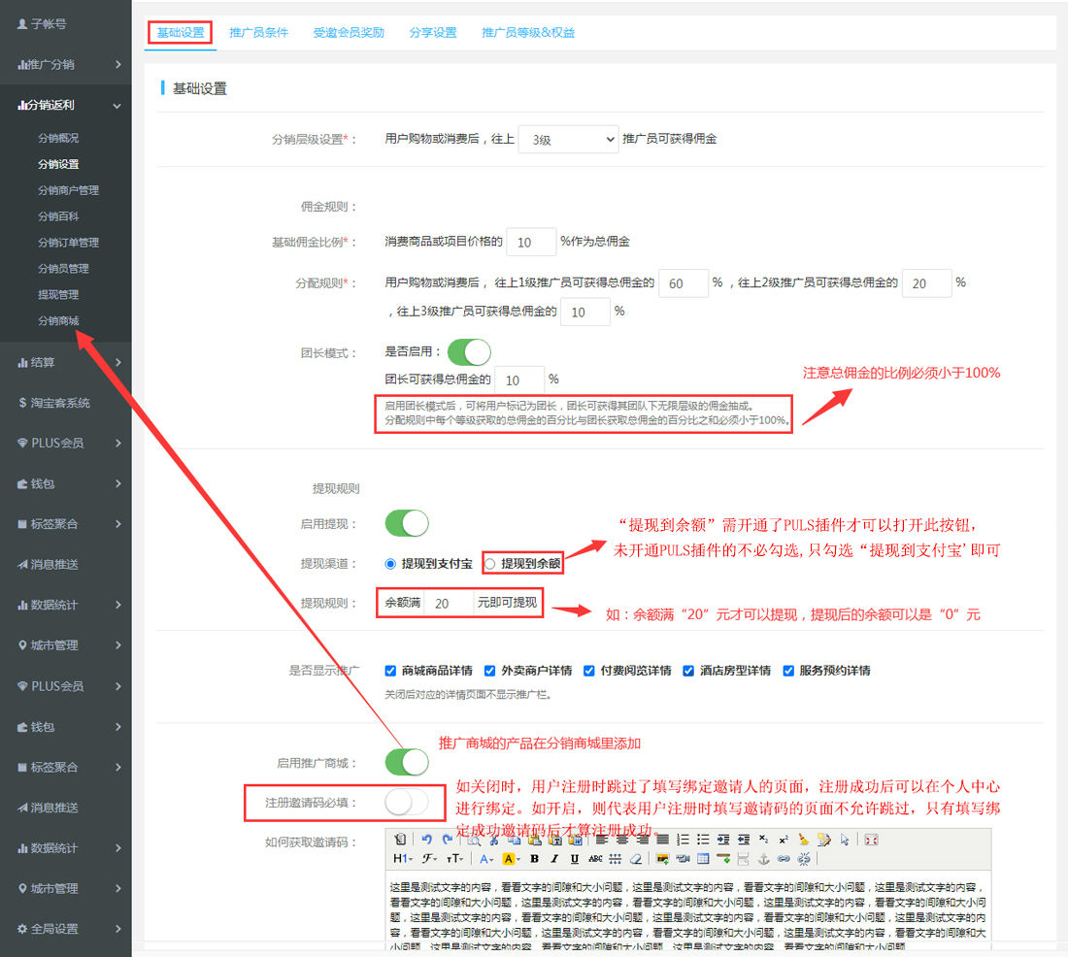The image size is (1068, 957).
Task: Expand the 推广分销 sidebar menu
Action: click(x=66, y=65)
